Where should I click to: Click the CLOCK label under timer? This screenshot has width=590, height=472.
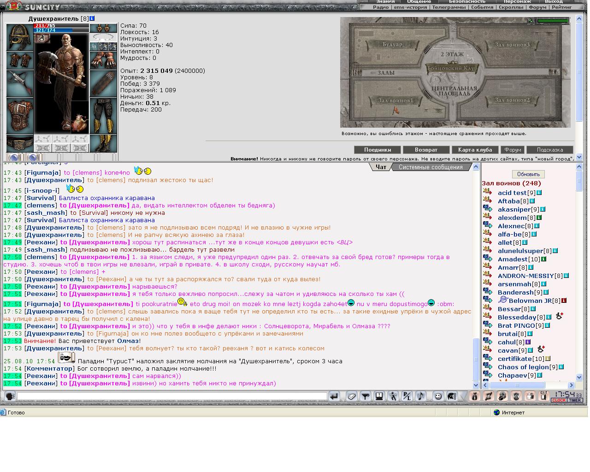(559, 400)
